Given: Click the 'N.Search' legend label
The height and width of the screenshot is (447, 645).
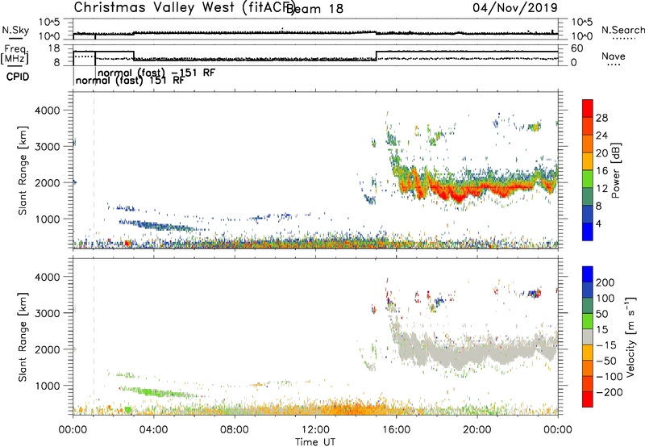Looking at the screenshot, I should [x=622, y=30].
